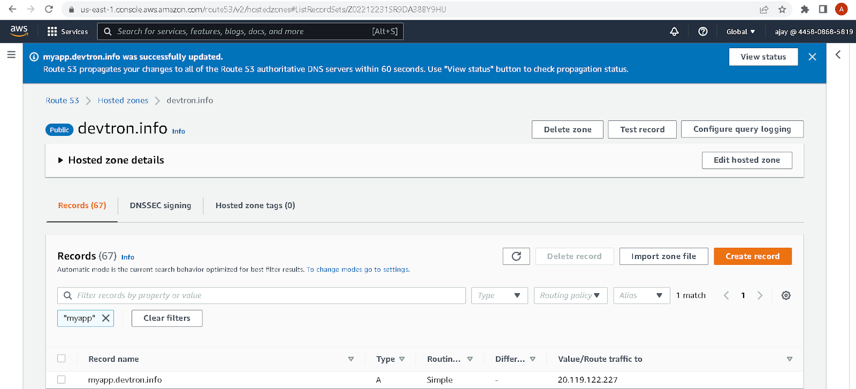Open the Services grid menu
The height and width of the screenshot is (389, 856).
[x=67, y=32]
